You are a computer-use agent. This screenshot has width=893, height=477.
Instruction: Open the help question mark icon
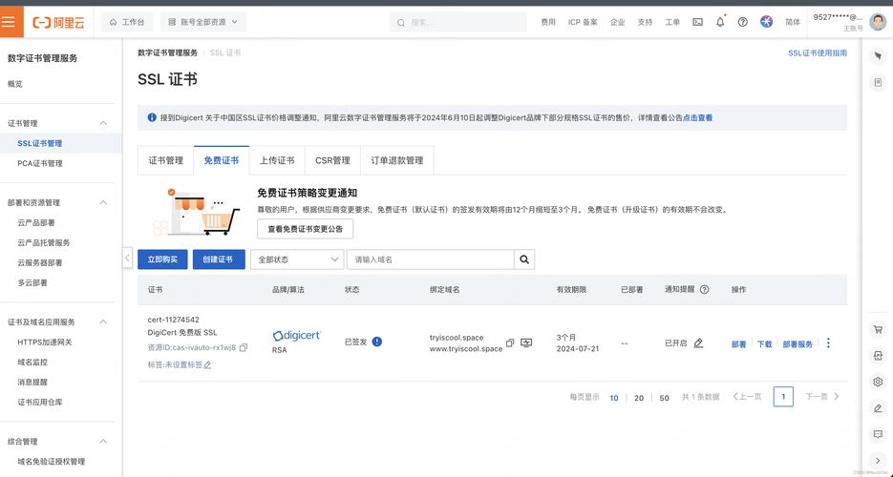[743, 22]
